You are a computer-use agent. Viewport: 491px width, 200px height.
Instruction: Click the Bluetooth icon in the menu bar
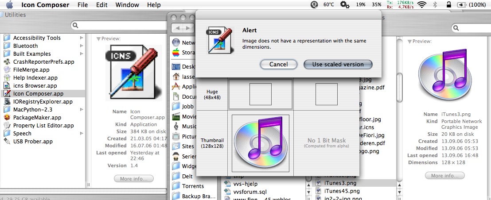[435, 5]
